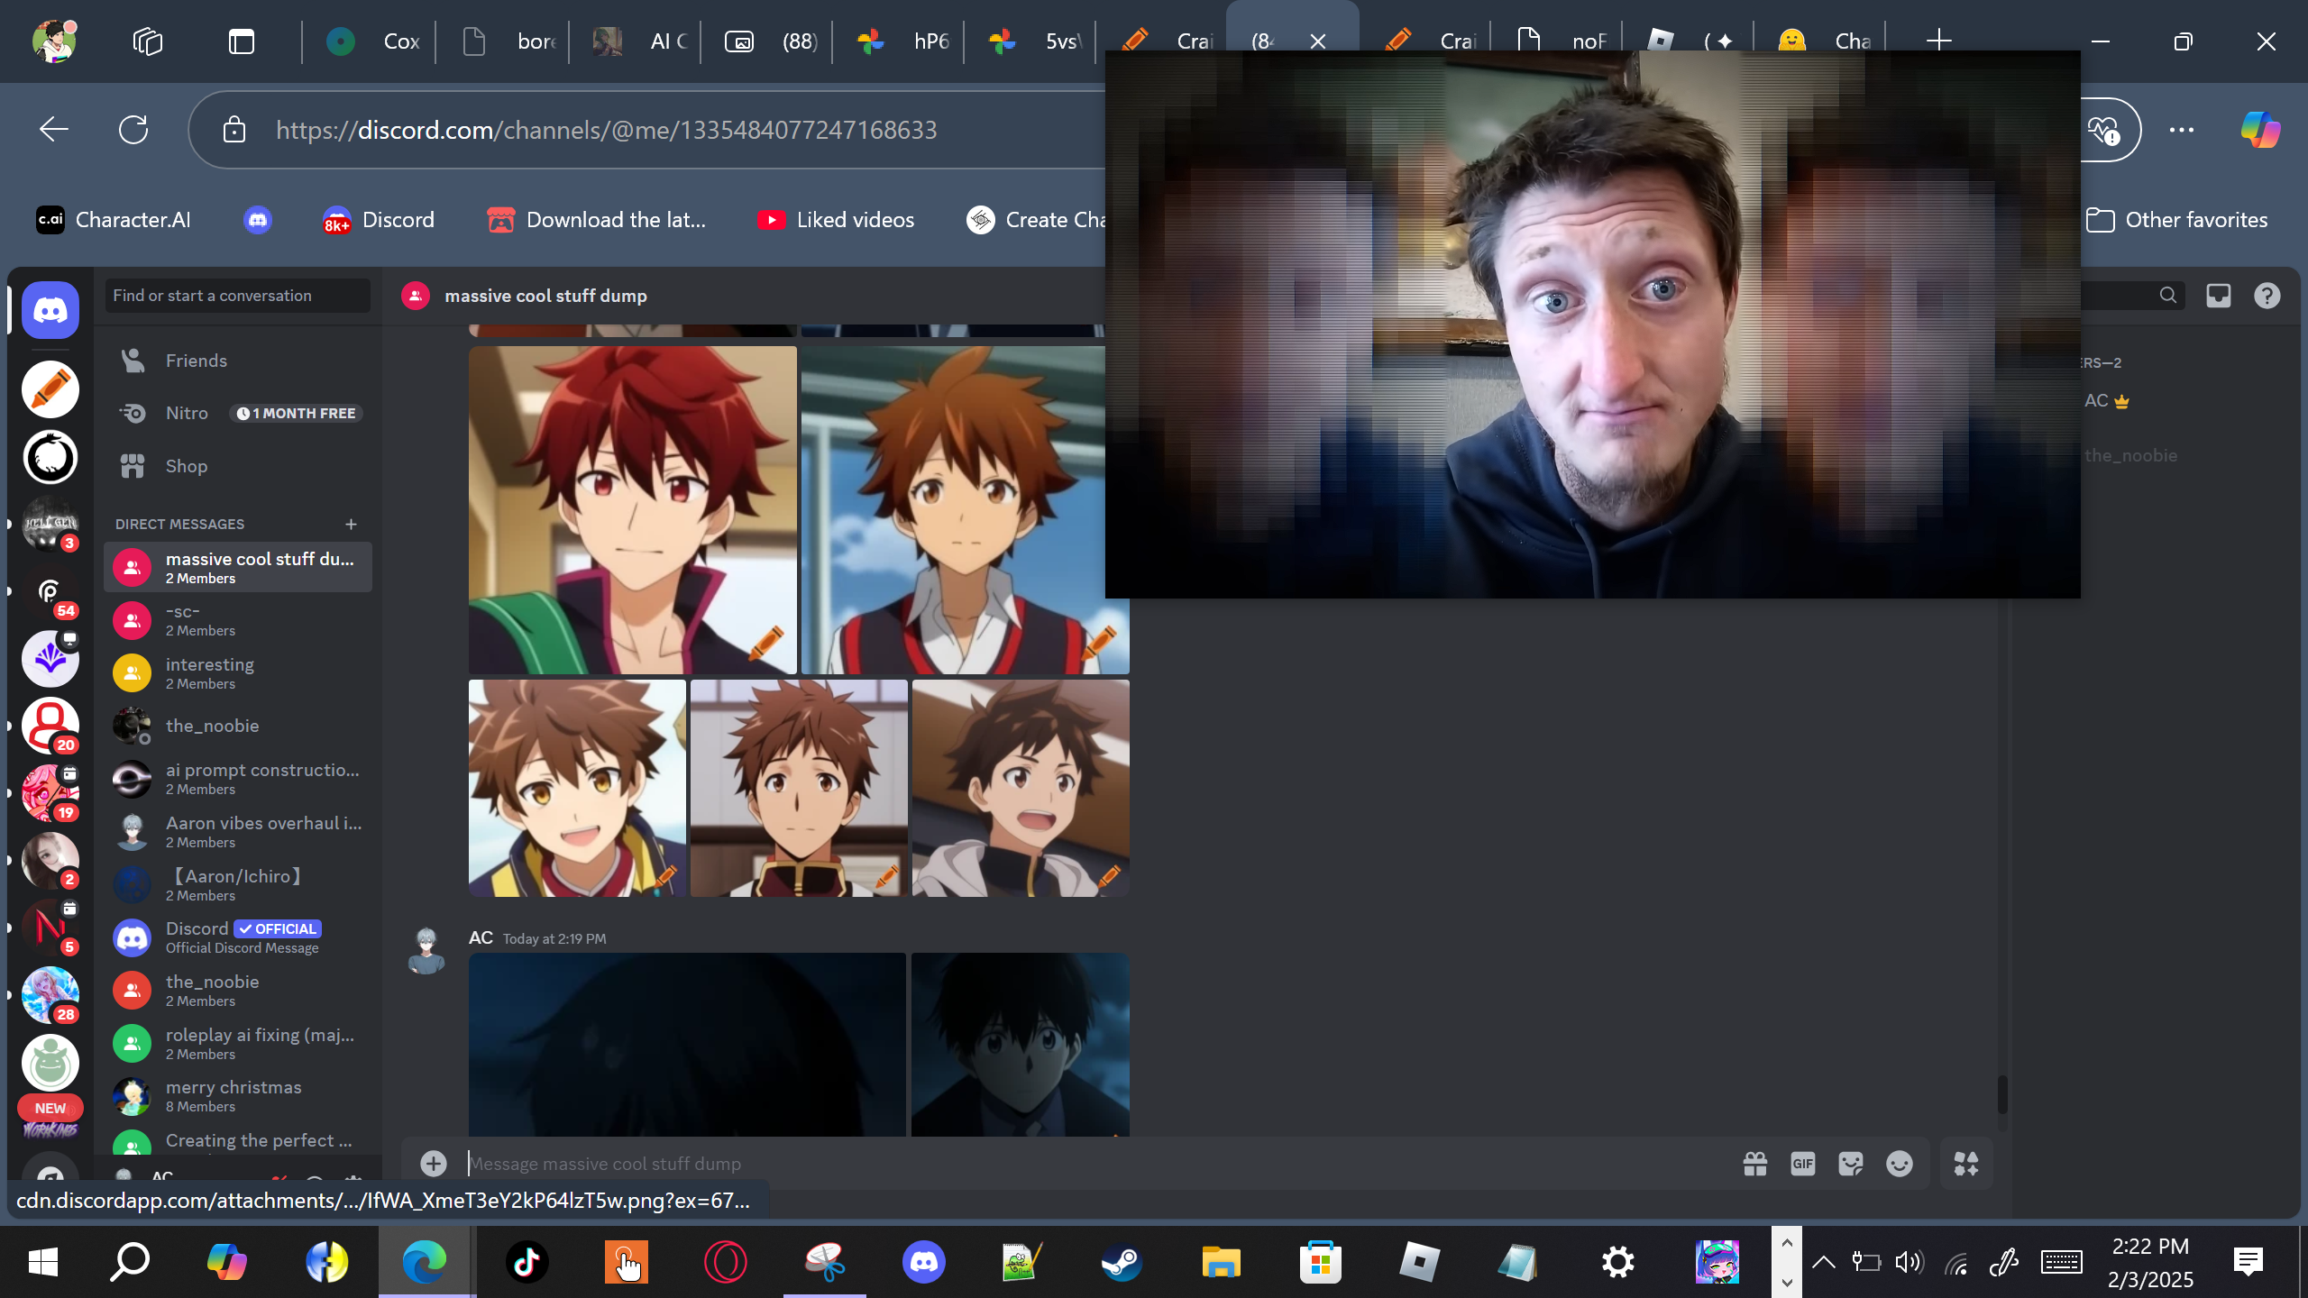Open Download the lat... bookmark
This screenshot has width=2308, height=1298.
596,220
